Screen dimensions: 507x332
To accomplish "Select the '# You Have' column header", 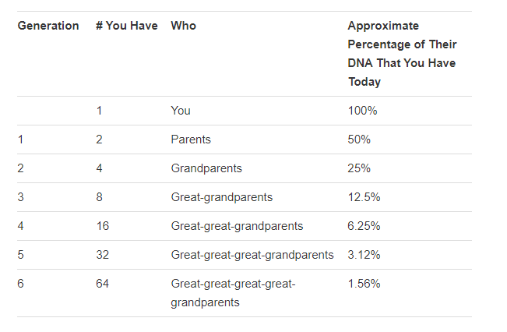I will (127, 26).
